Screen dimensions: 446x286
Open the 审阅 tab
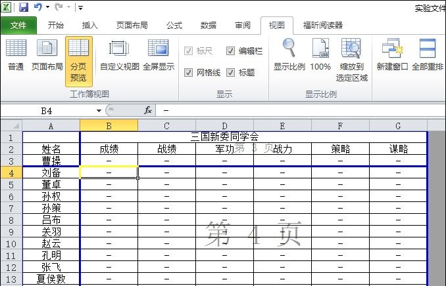243,25
